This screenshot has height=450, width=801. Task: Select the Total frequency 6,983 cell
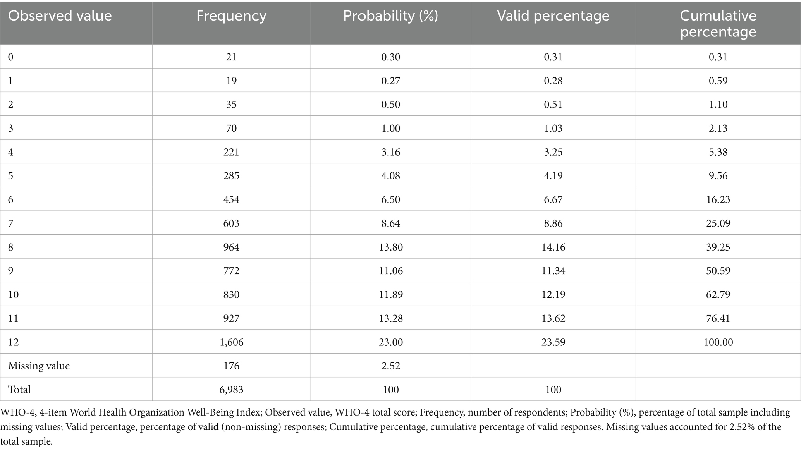(x=231, y=390)
